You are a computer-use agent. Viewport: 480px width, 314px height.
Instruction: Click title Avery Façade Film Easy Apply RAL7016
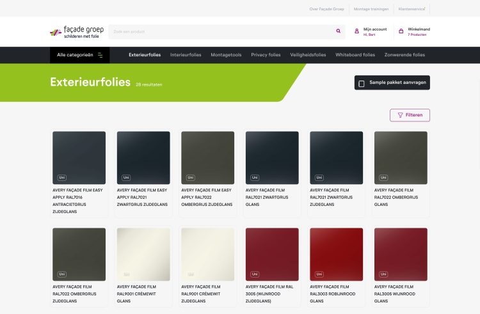pos(77,201)
